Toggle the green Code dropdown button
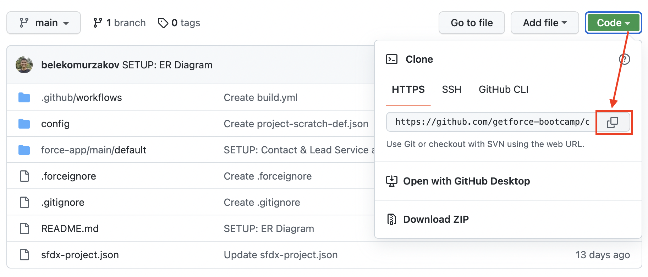 pos(613,23)
